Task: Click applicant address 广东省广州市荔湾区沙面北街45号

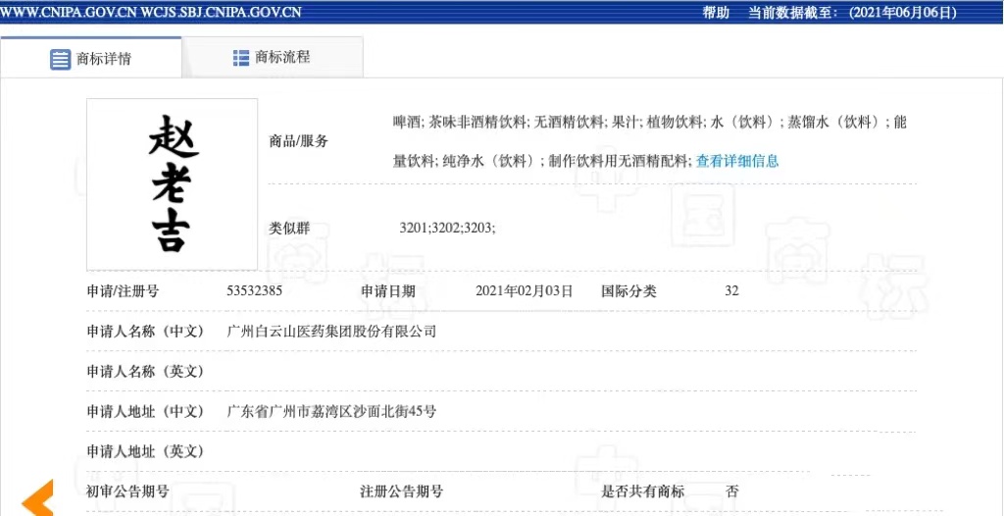Action: point(331,411)
